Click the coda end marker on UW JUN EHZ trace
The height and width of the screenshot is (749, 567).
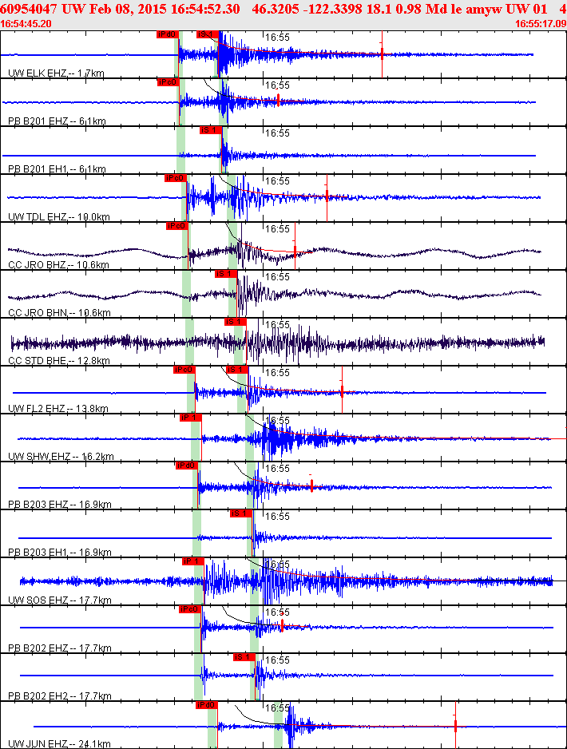(456, 725)
